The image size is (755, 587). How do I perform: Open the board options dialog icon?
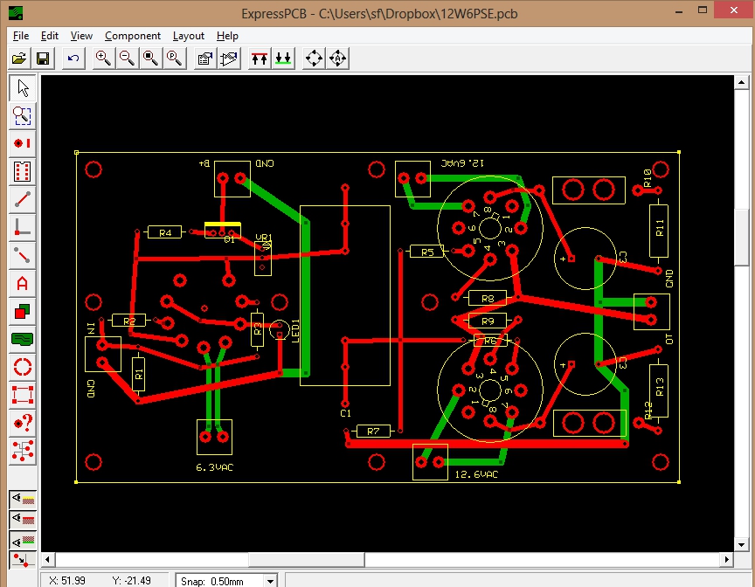click(x=205, y=59)
